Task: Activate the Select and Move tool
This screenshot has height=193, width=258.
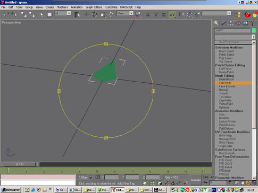Action: [x=87, y=14]
